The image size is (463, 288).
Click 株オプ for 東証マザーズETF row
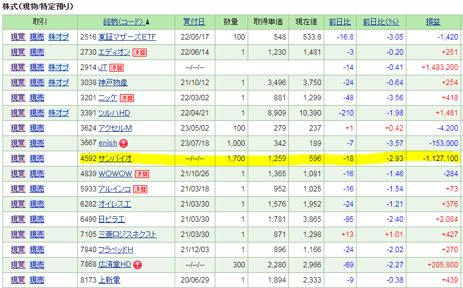pos(59,37)
